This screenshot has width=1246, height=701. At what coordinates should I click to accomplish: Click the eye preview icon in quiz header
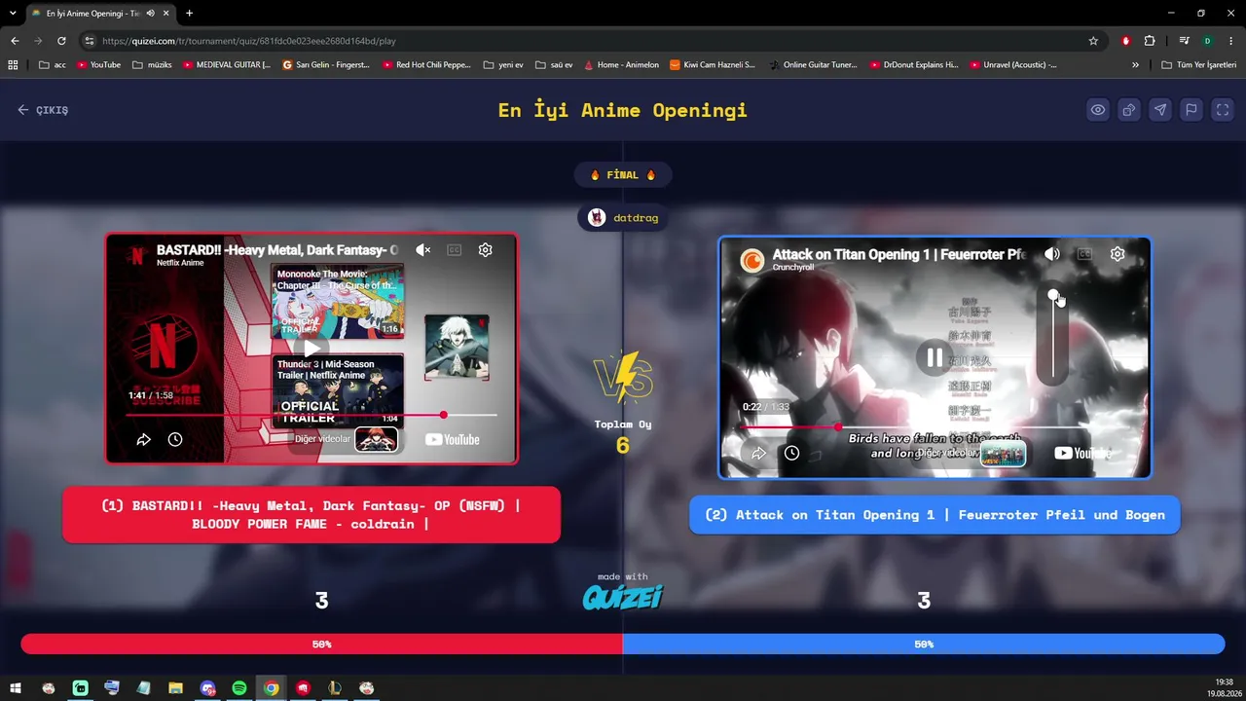pyautogui.click(x=1098, y=110)
